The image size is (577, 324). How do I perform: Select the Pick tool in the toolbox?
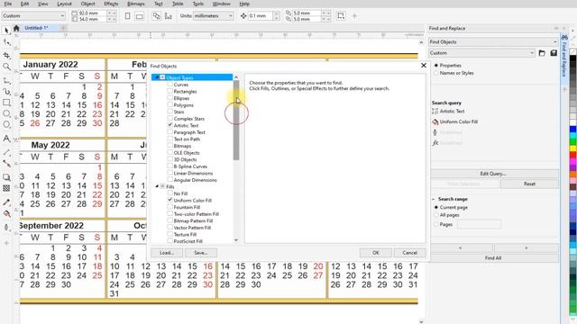pyautogui.click(x=6, y=31)
